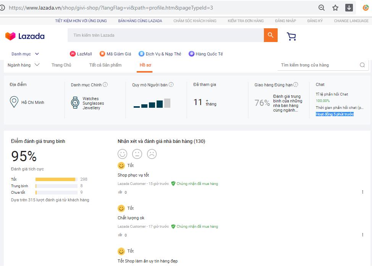Image resolution: width=372 pixels, height=277 pixels.
Task: Click the watch category icon
Action: pos(75,102)
